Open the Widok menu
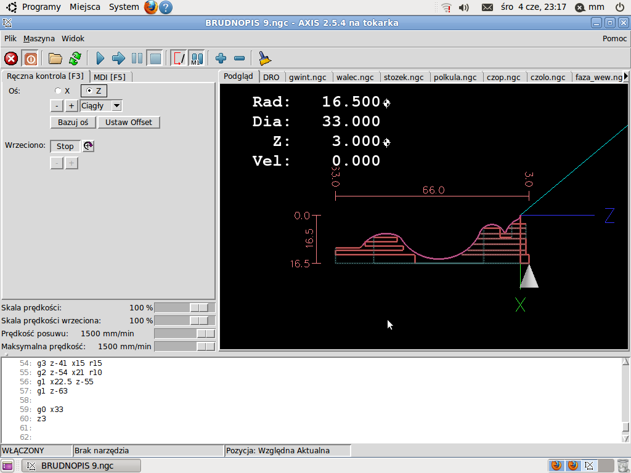Image resolution: width=631 pixels, height=473 pixels. point(73,39)
